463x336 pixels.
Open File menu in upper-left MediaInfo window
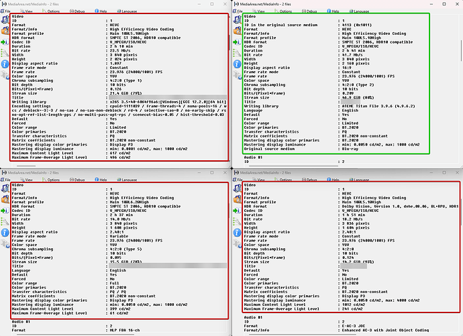5,11
